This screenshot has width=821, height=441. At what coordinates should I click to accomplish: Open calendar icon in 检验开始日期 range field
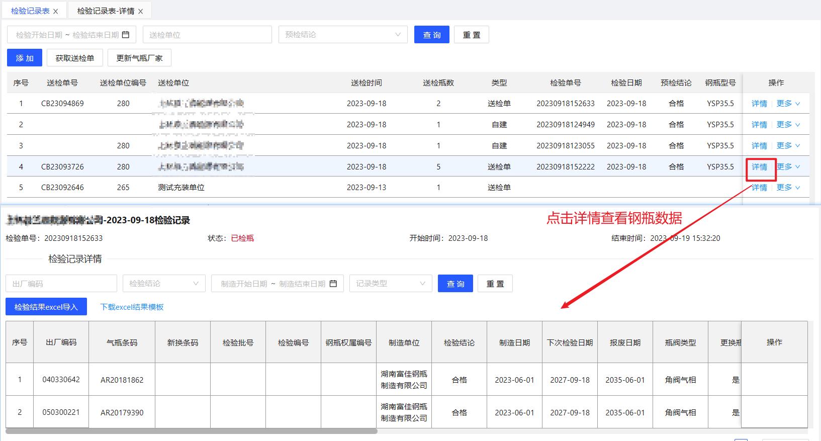point(126,35)
